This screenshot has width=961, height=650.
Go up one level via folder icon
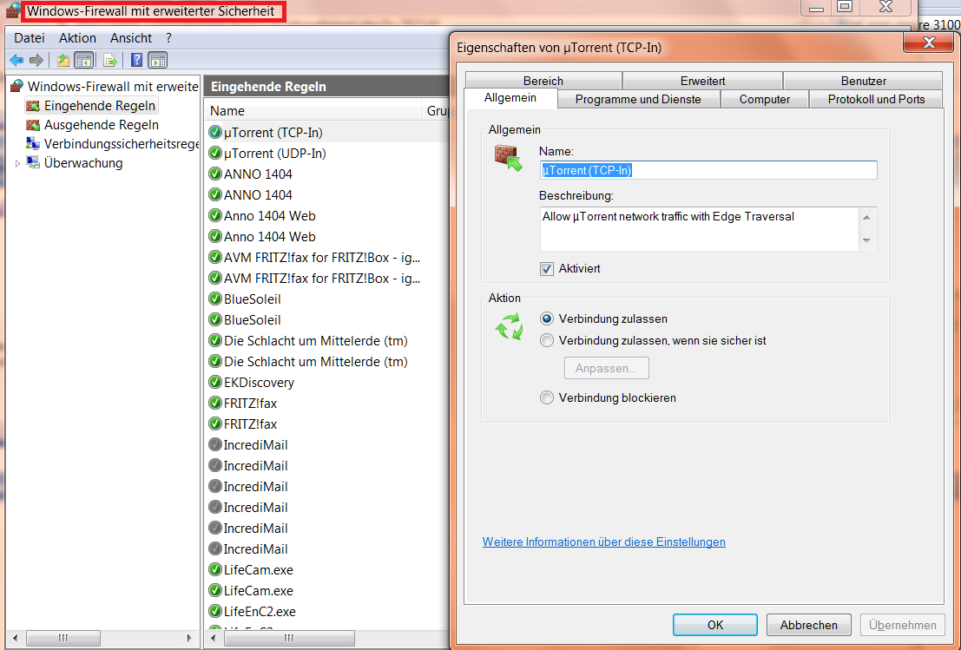pos(63,60)
